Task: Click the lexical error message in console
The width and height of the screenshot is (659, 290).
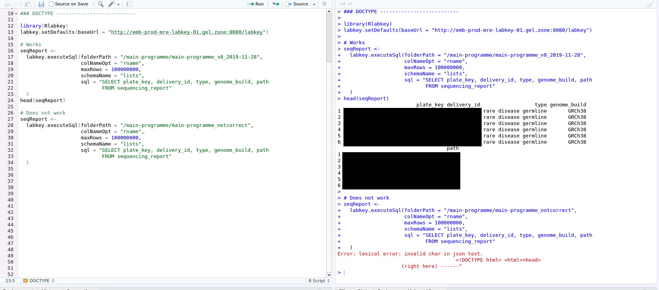Action: [410, 254]
